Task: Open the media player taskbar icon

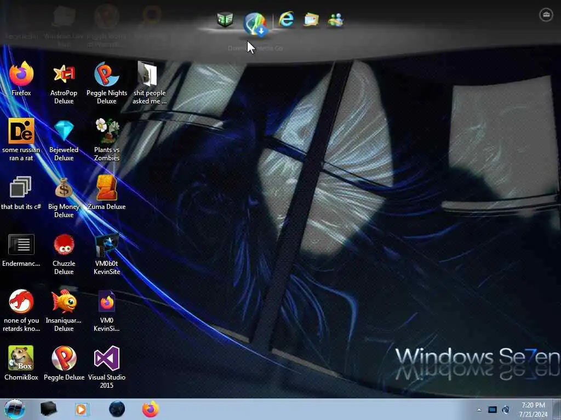Action: tap(82, 409)
